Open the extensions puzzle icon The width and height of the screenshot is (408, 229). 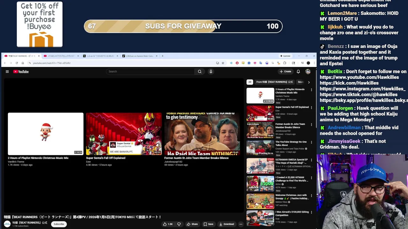(x=285, y=63)
